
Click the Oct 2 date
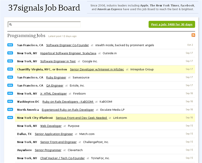click(190, 45)
